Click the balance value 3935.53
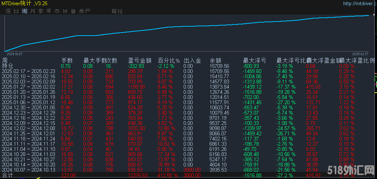377x179 pixels. [x=218, y=170]
